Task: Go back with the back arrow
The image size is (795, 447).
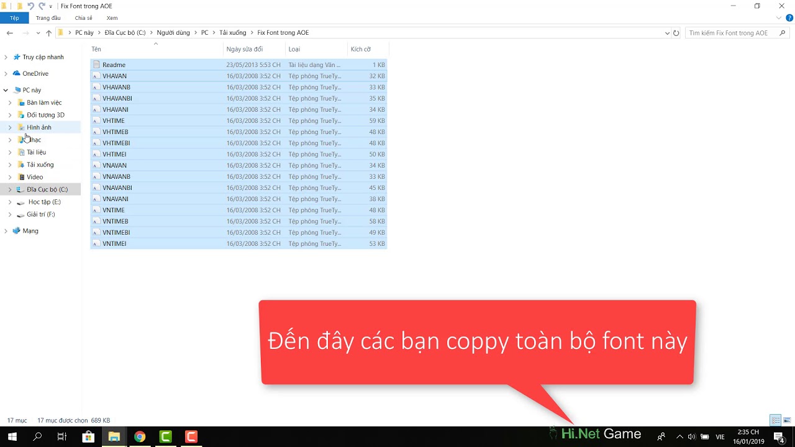Action: point(9,33)
